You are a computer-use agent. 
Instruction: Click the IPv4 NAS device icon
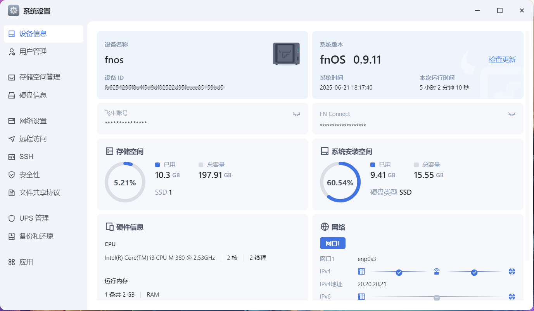click(x=361, y=271)
